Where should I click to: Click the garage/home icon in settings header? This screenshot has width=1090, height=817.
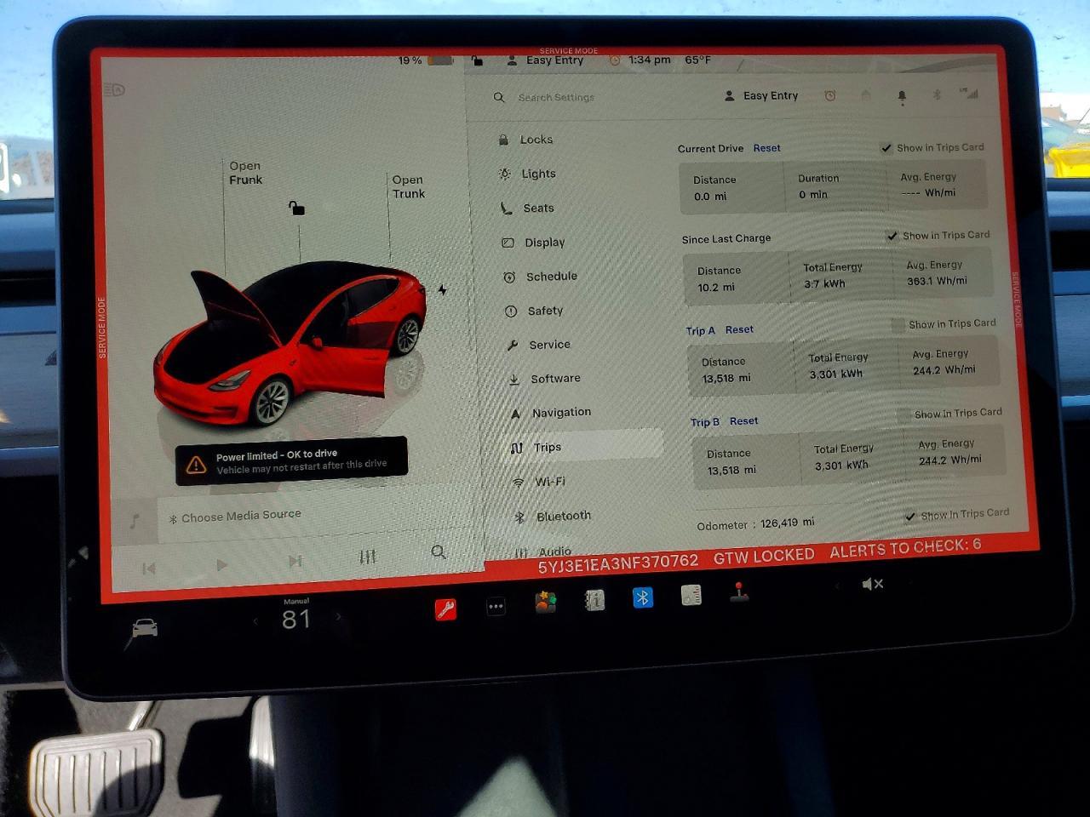[866, 95]
